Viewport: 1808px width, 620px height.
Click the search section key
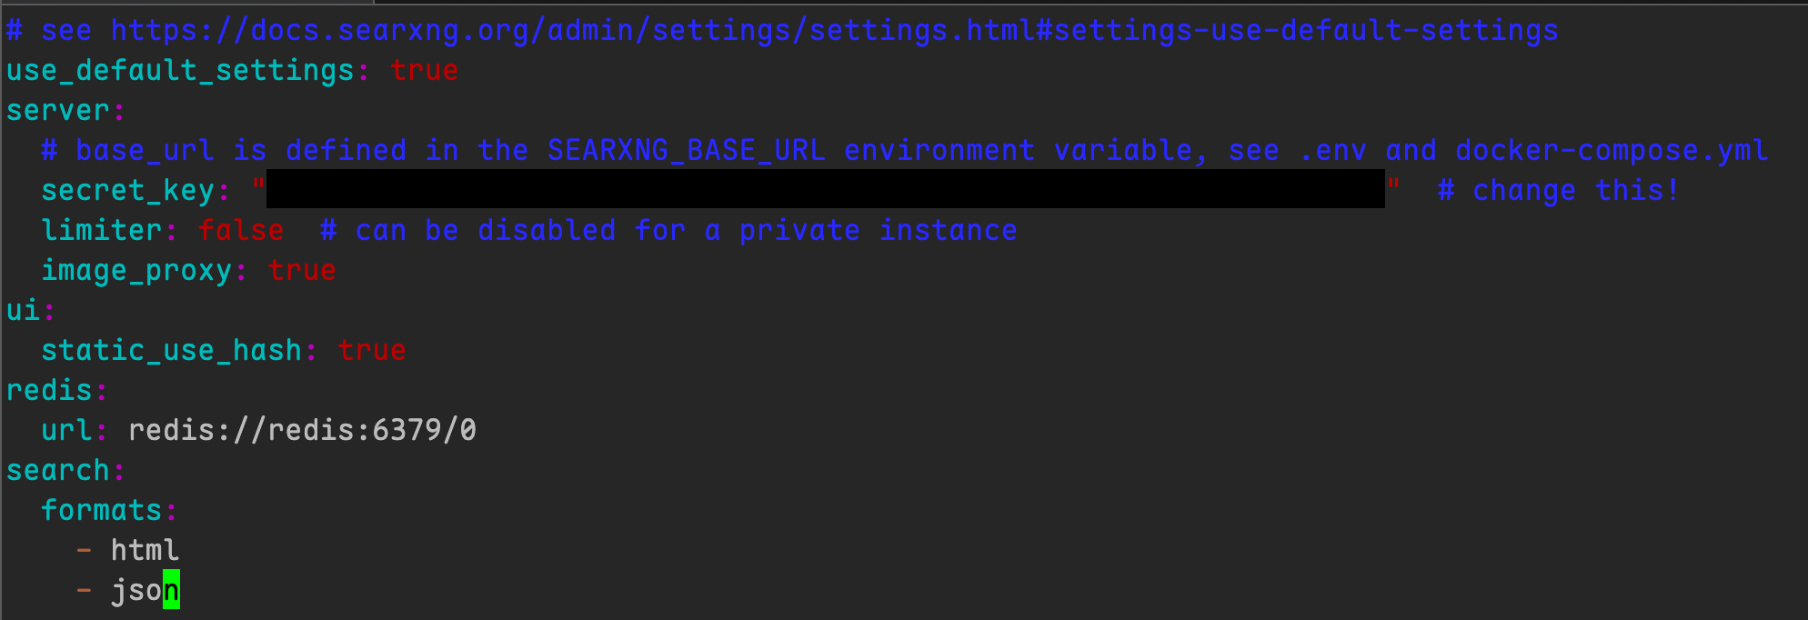click(58, 471)
